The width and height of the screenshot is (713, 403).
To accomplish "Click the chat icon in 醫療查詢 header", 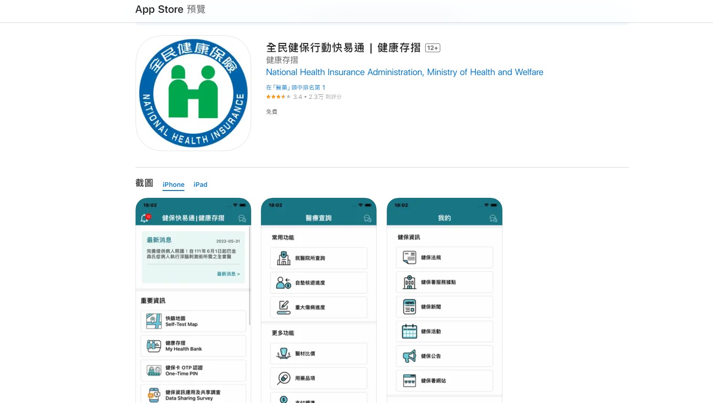I will point(367,218).
